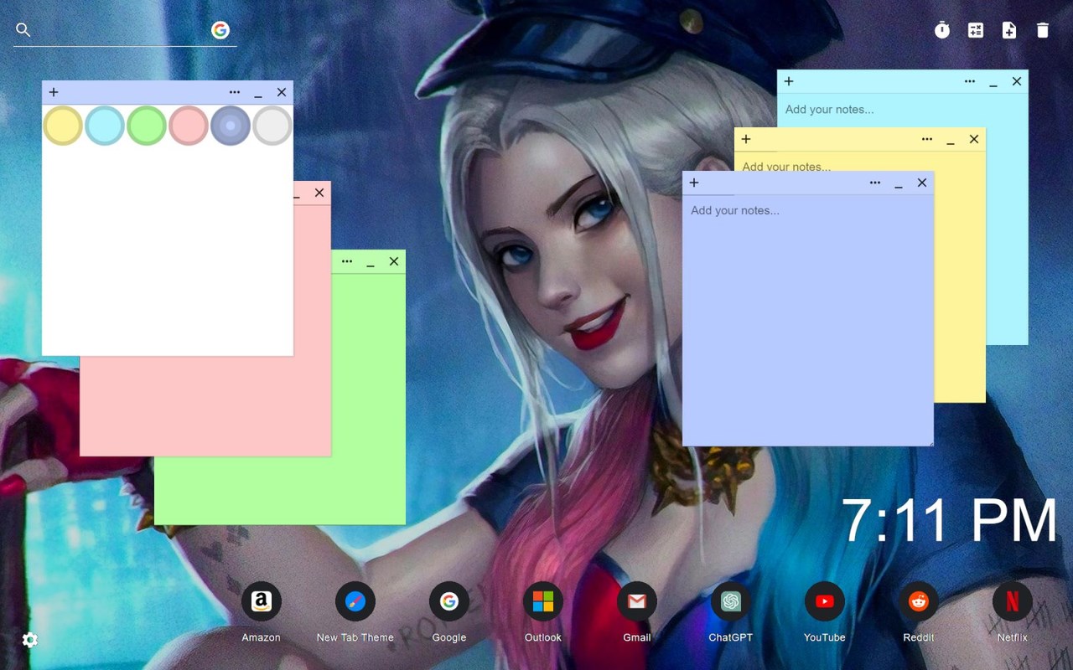The image size is (1073, 670).
Task: Open the three-dot menu on green note
Action: click(x=347, y=261)
